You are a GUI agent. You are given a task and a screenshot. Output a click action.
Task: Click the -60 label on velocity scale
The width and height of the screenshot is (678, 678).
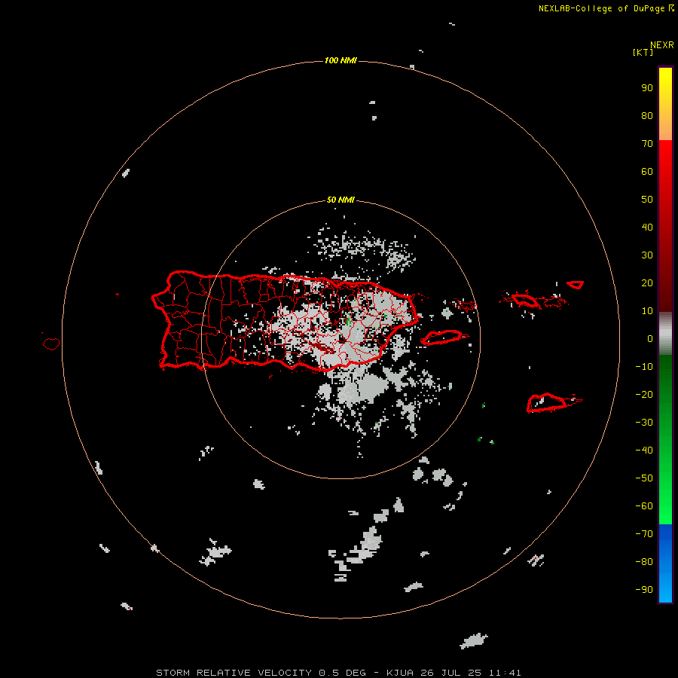point(644,506)
